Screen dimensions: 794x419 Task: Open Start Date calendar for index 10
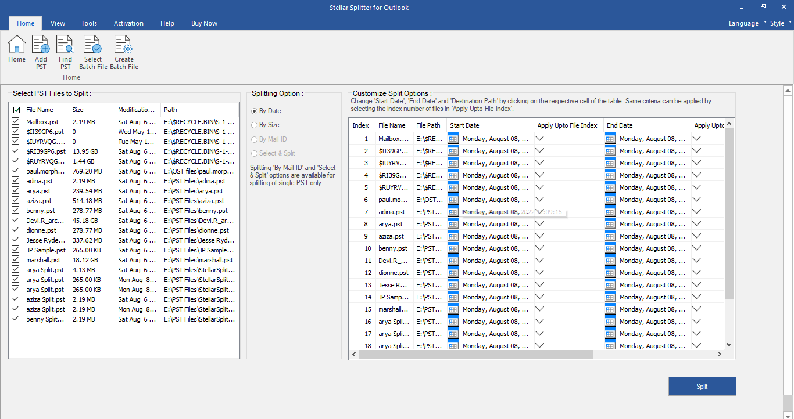453,248
